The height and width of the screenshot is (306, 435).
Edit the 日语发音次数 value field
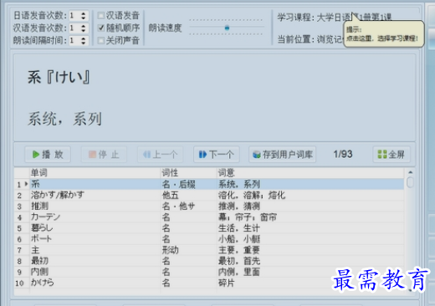click(74, 16)
